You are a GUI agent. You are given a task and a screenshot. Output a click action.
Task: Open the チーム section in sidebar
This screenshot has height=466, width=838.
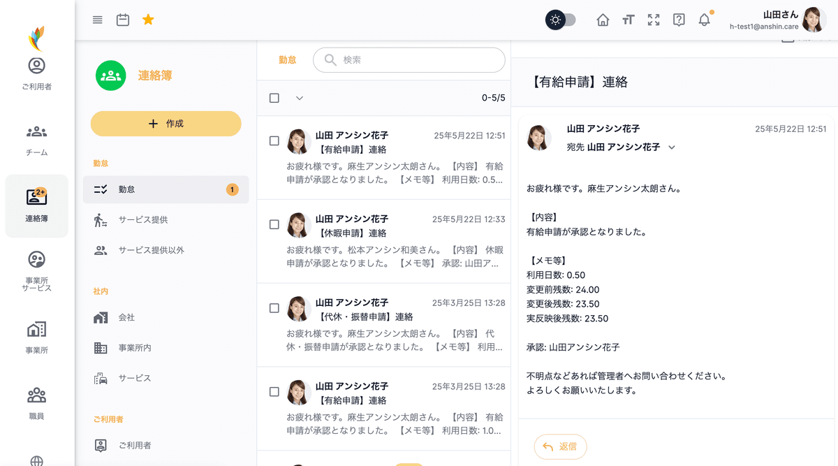36,140
